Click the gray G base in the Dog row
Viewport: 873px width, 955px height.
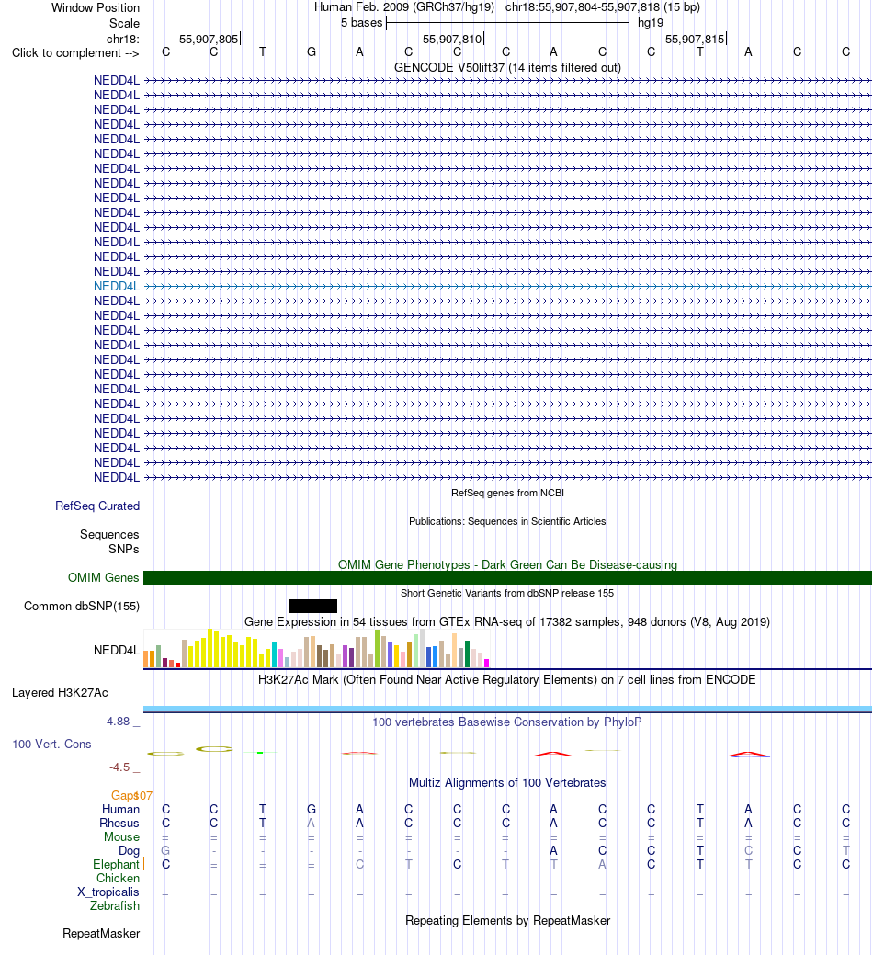click(165, 851)
